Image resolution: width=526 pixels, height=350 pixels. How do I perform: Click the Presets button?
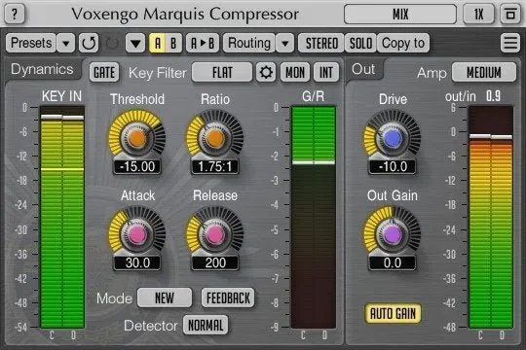point(31,43)
